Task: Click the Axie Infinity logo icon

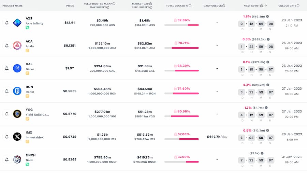Action: (x=17, y=23)
